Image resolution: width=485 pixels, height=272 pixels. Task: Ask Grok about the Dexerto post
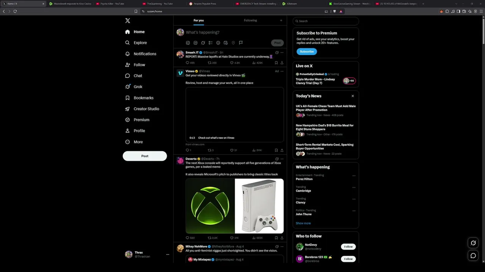(277, 159)
